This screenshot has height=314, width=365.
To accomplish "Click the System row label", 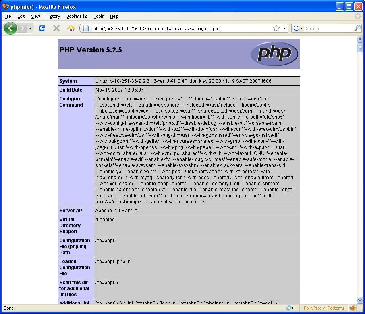I will [68, 81].
